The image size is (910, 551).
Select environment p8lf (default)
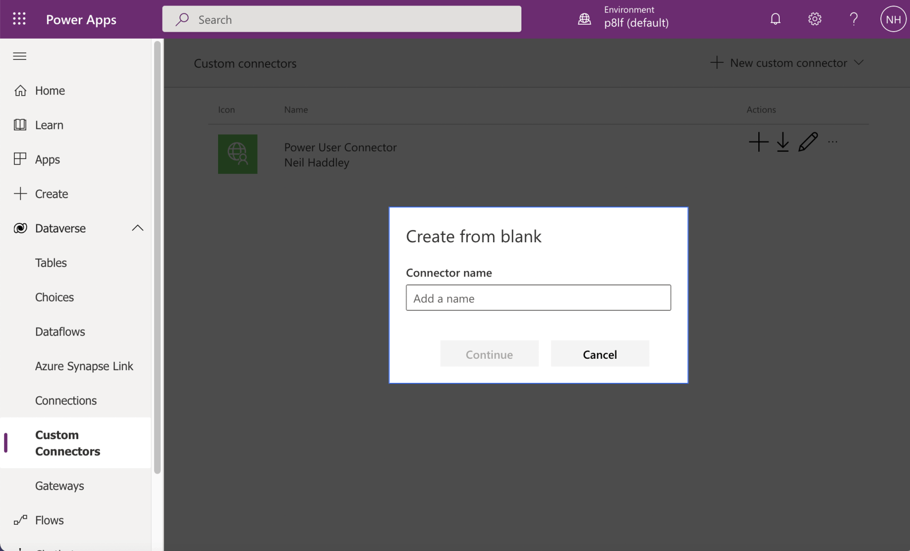pos(636,23)
